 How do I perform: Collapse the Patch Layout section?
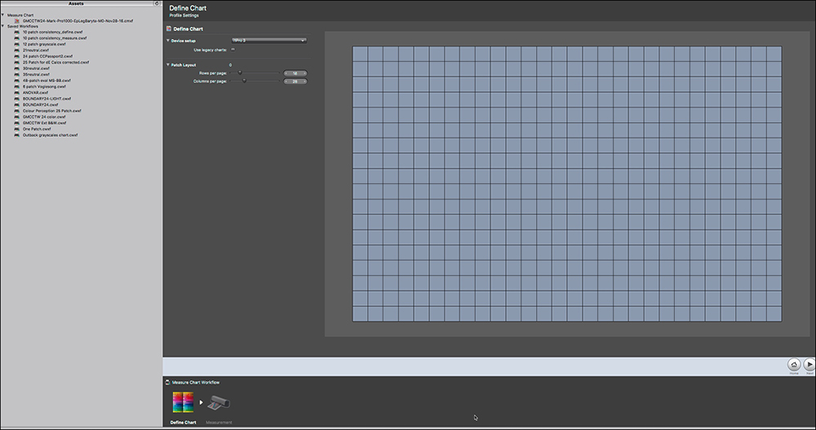pyautogui.click(x=166, y=64)
